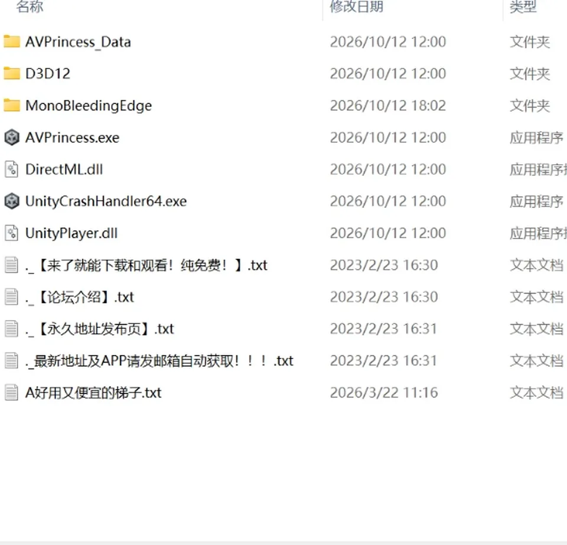
Task: Click the text file icon beside 纯免费 file
Action: click(x=12, y=265)
